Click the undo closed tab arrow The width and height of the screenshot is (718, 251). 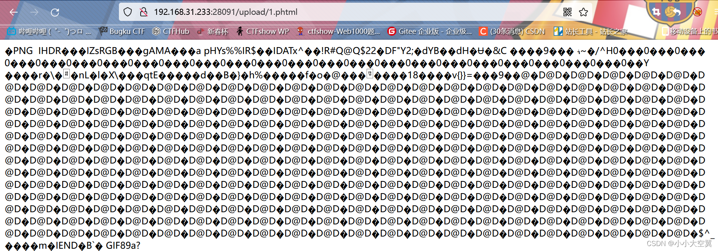point(677,12)
